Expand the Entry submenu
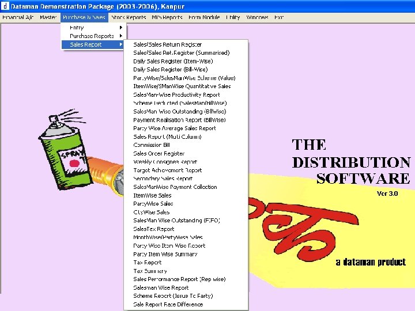Screen dimensions: 415x311 [93, 28]
